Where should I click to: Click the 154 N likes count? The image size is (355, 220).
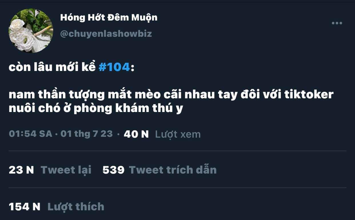click(25, 207)
